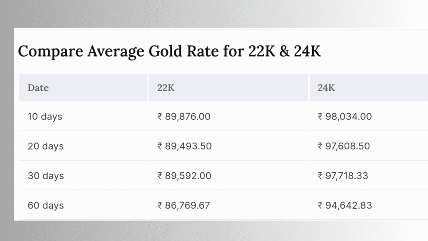Select the 22K column header
428x241 pixels.
[166, 88]
